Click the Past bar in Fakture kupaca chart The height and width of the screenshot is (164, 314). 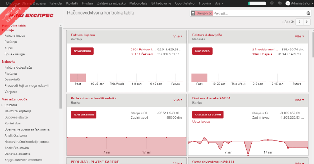[x=78, y=78]
